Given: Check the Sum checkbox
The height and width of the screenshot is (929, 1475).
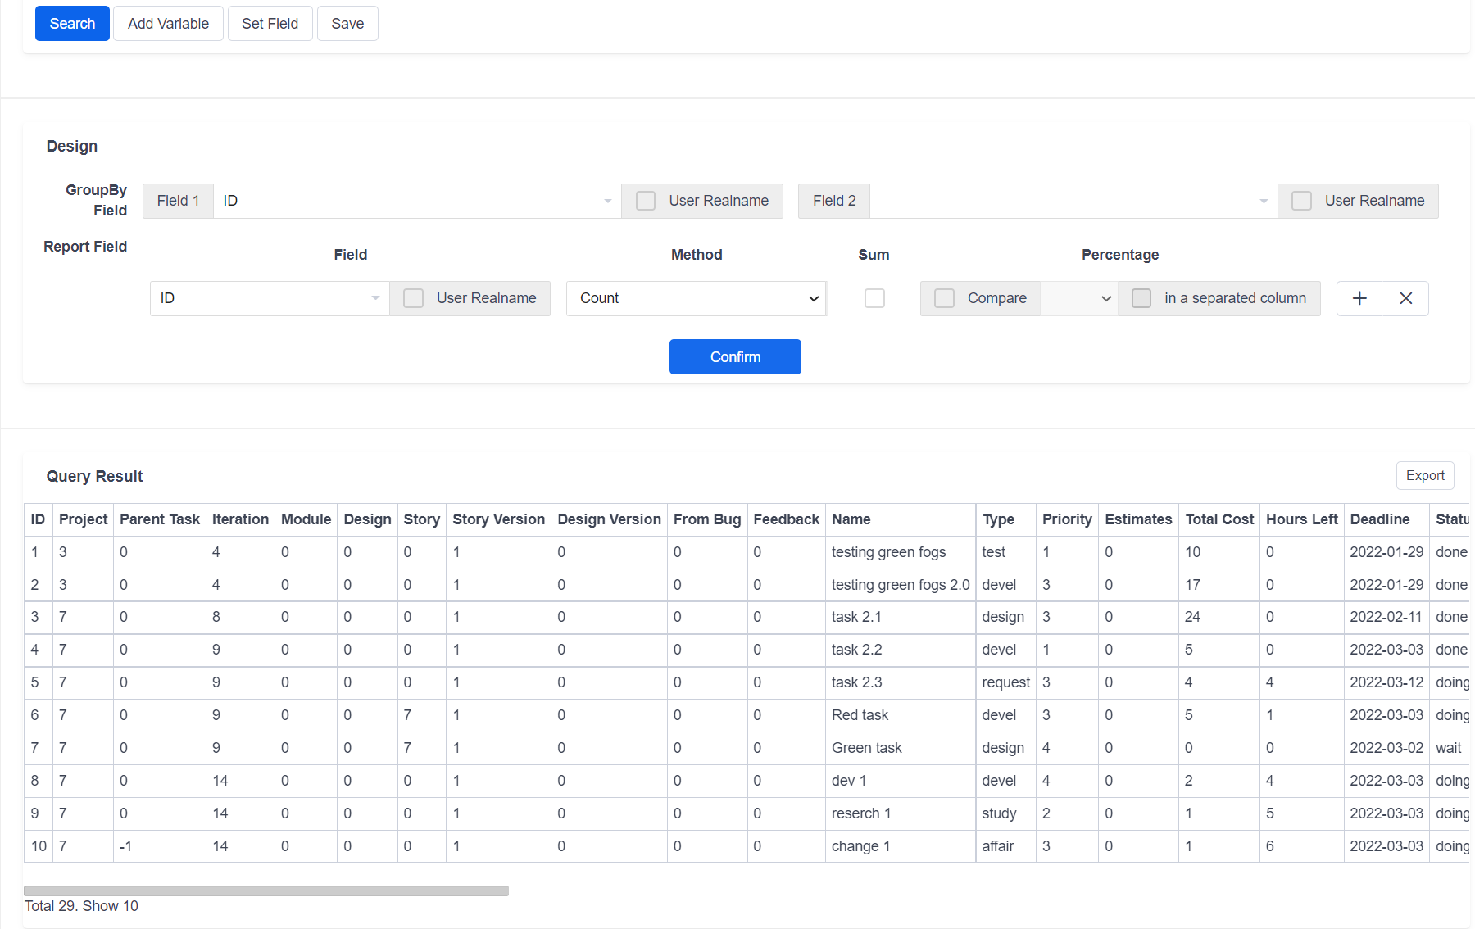Looking at the screenshot, I should (874, 298).
